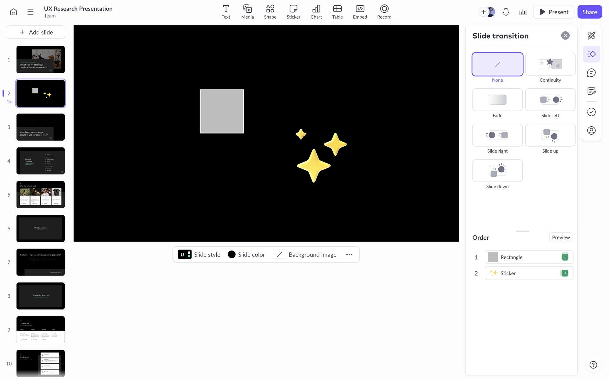Screen dimensions: 609x380
Task: Open the notifications bell
Action: (506, 12)
